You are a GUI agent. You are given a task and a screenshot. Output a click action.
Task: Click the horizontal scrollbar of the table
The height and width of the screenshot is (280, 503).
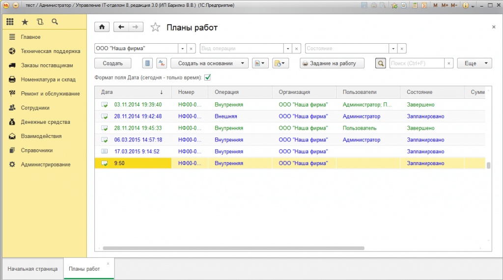(233, 248)
